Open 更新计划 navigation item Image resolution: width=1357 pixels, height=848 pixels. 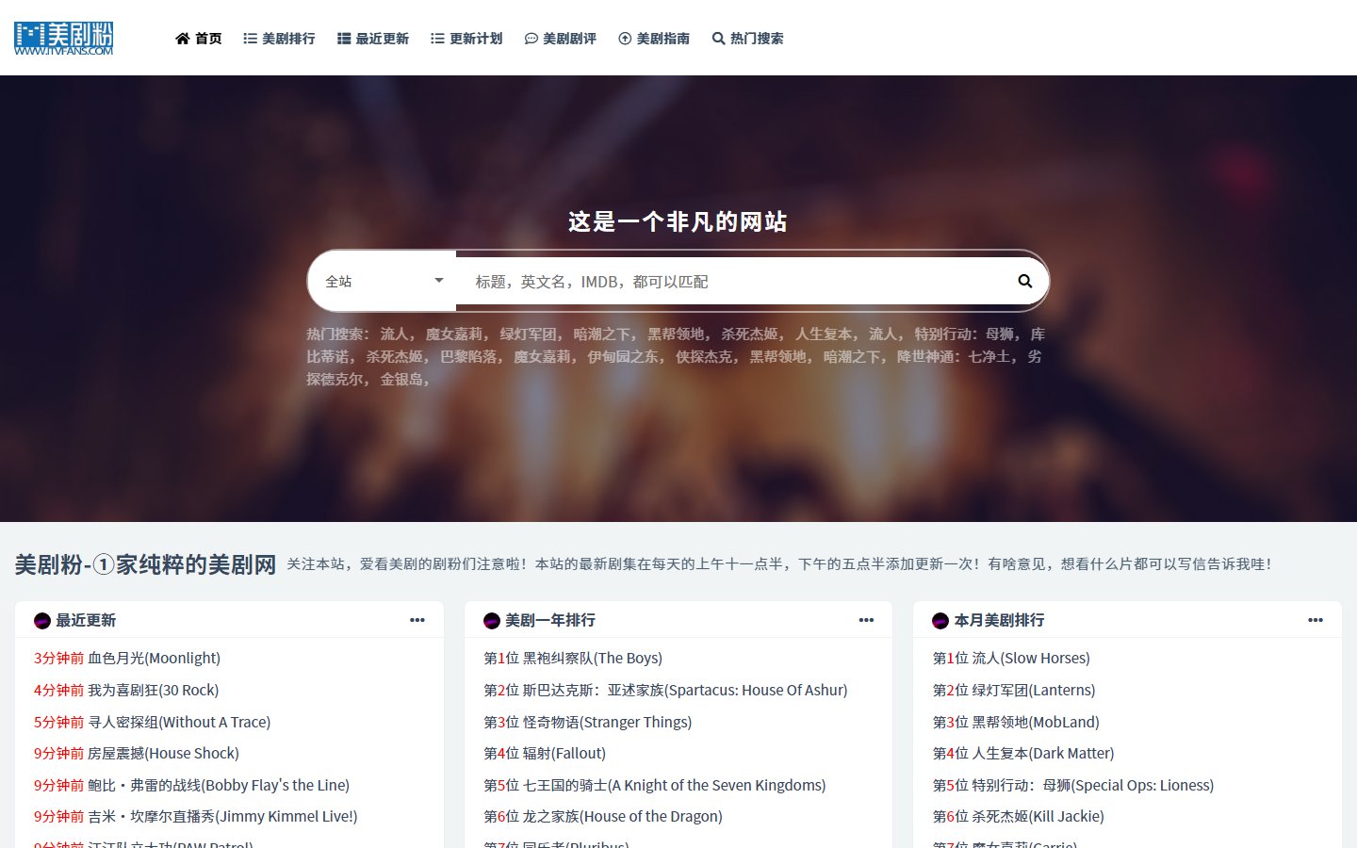[466, 39]
